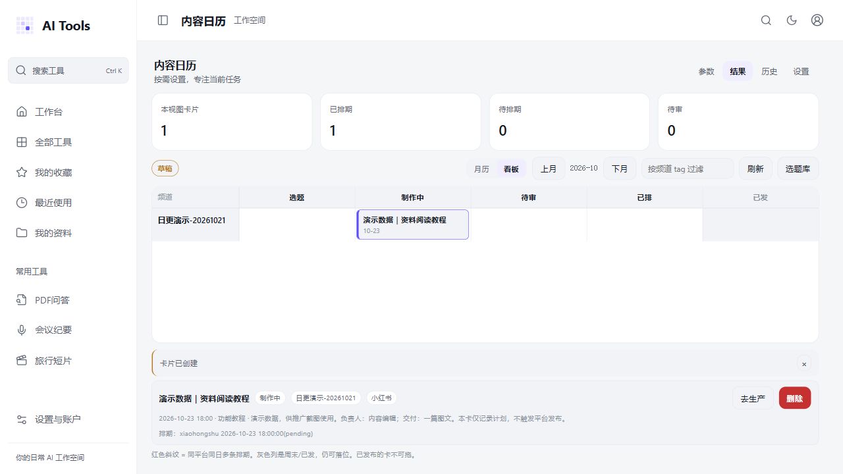Click the AI Tools logo icon

tap(24, 26)
